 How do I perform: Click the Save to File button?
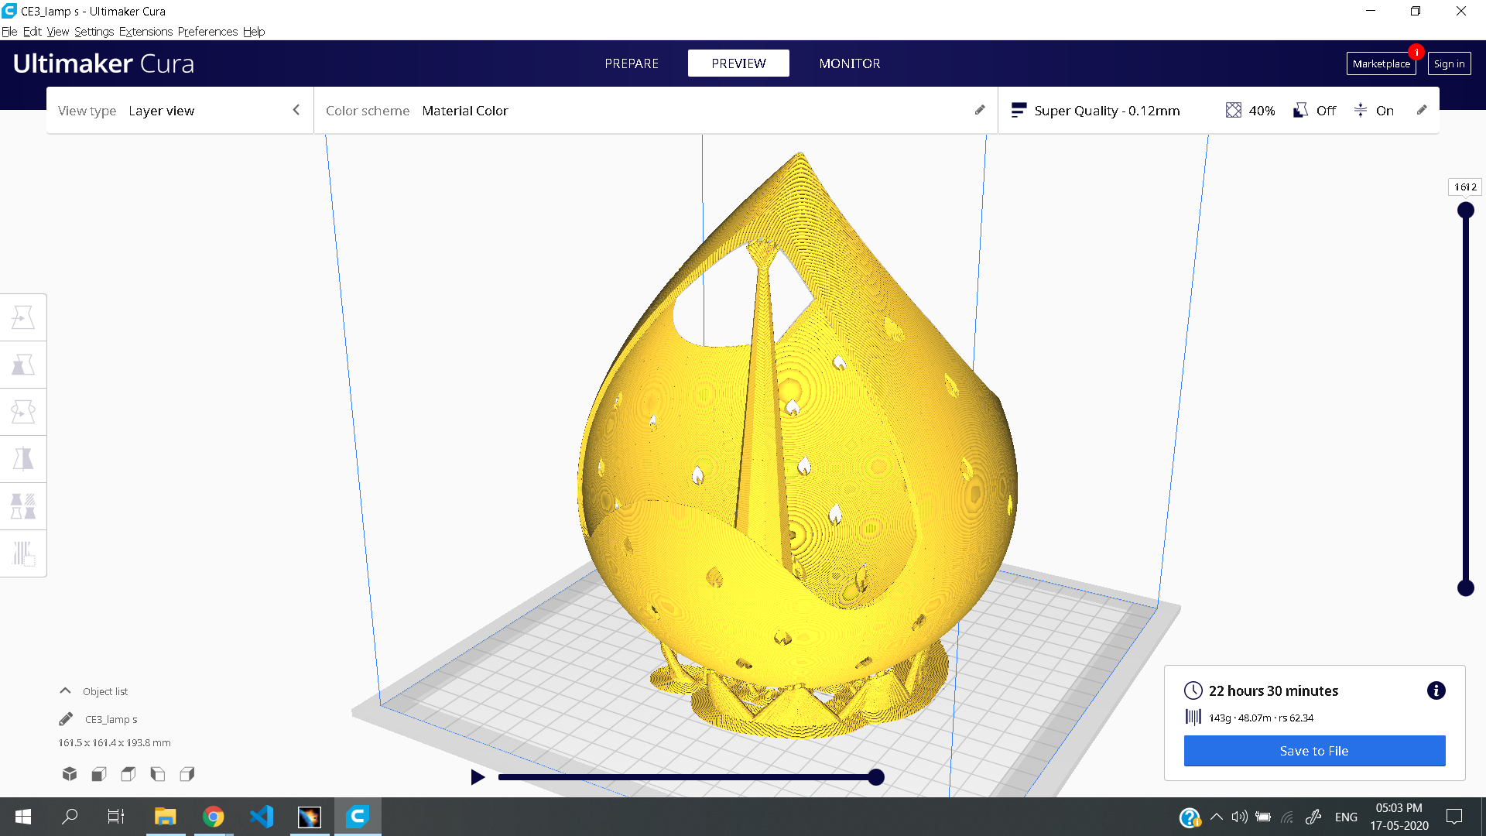[1314, 751]
